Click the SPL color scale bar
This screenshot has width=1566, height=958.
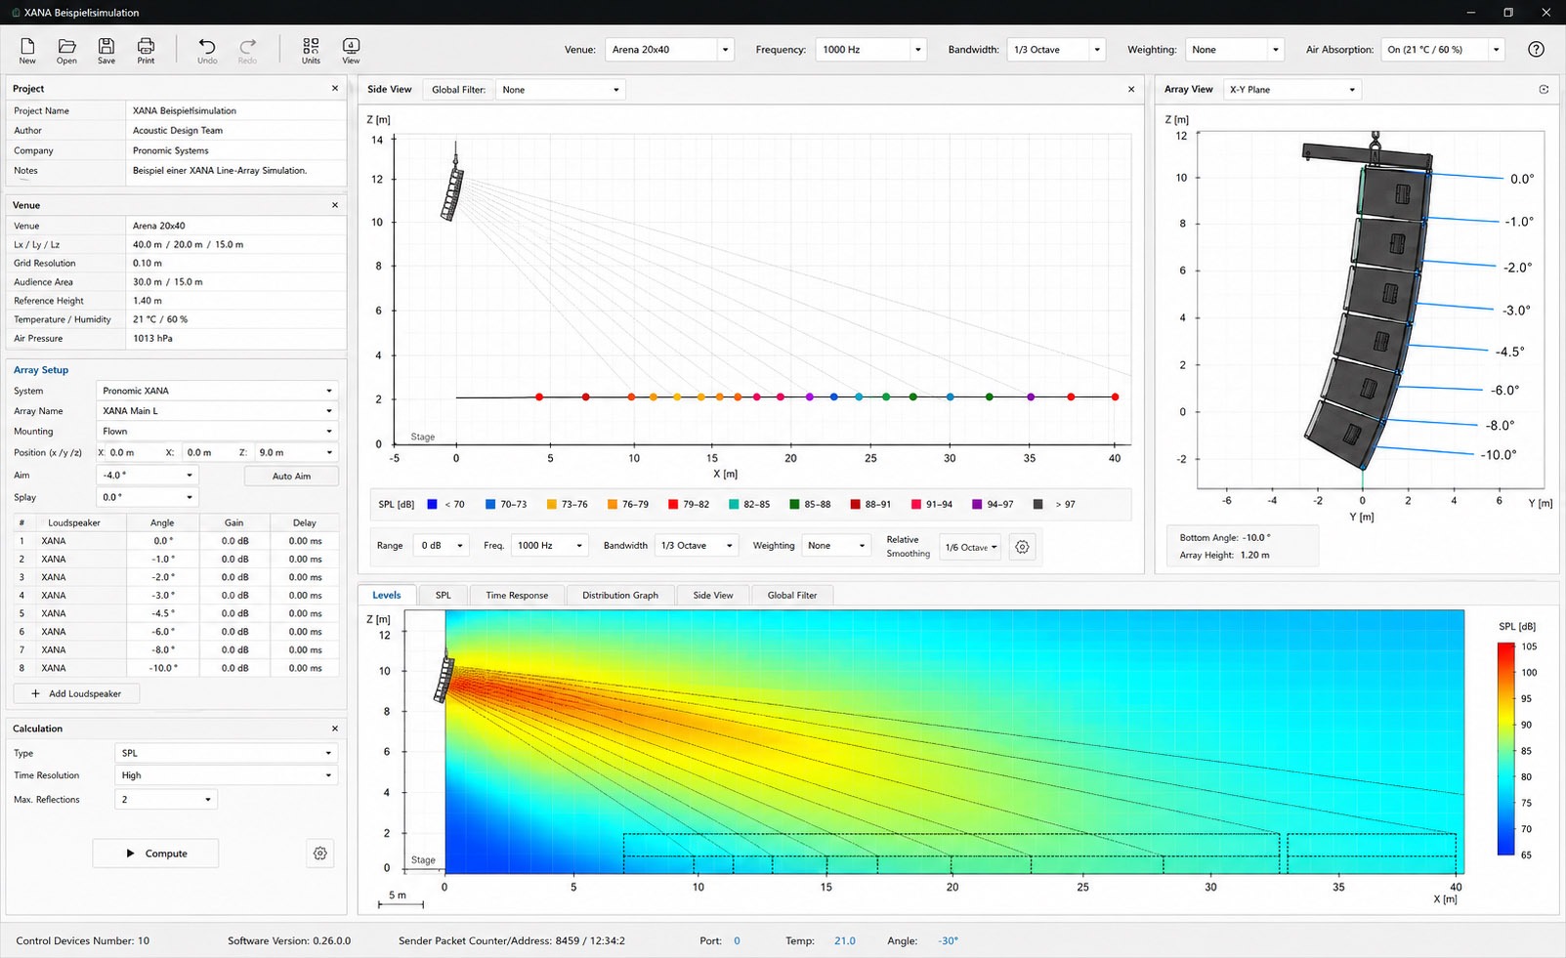pyautogui.click(x=1505, y=749)
